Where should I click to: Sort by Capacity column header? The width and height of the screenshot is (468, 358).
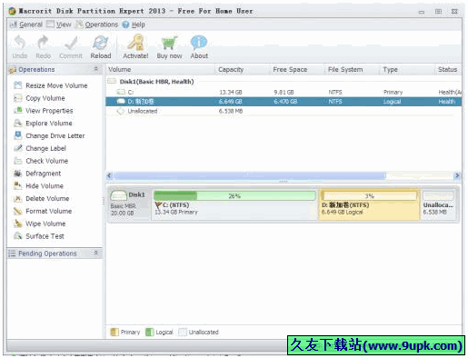point(242,70)
